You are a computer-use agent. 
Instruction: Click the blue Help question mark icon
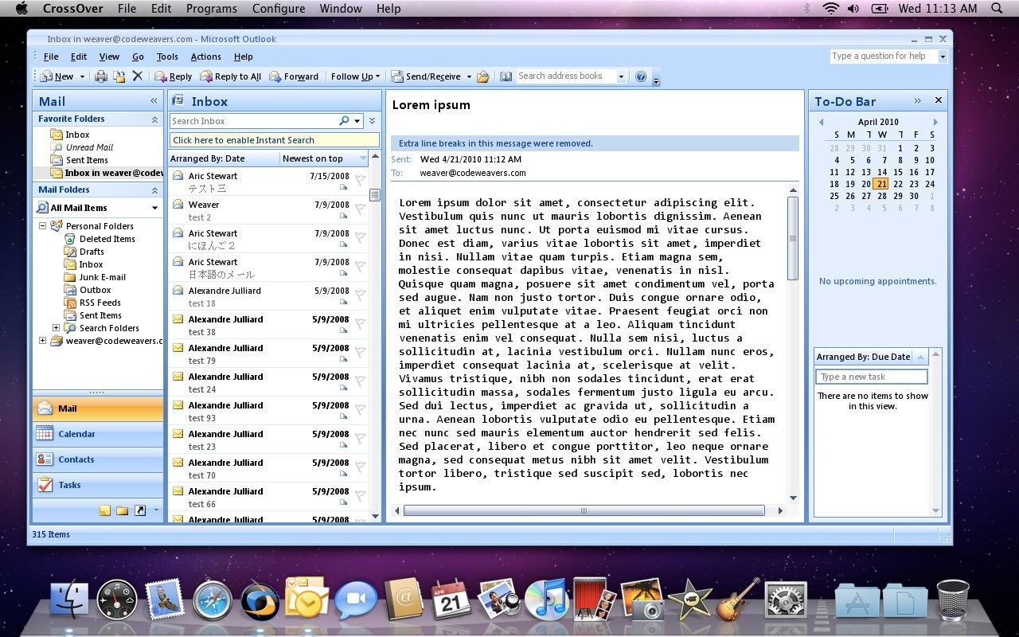pos(641,76)
